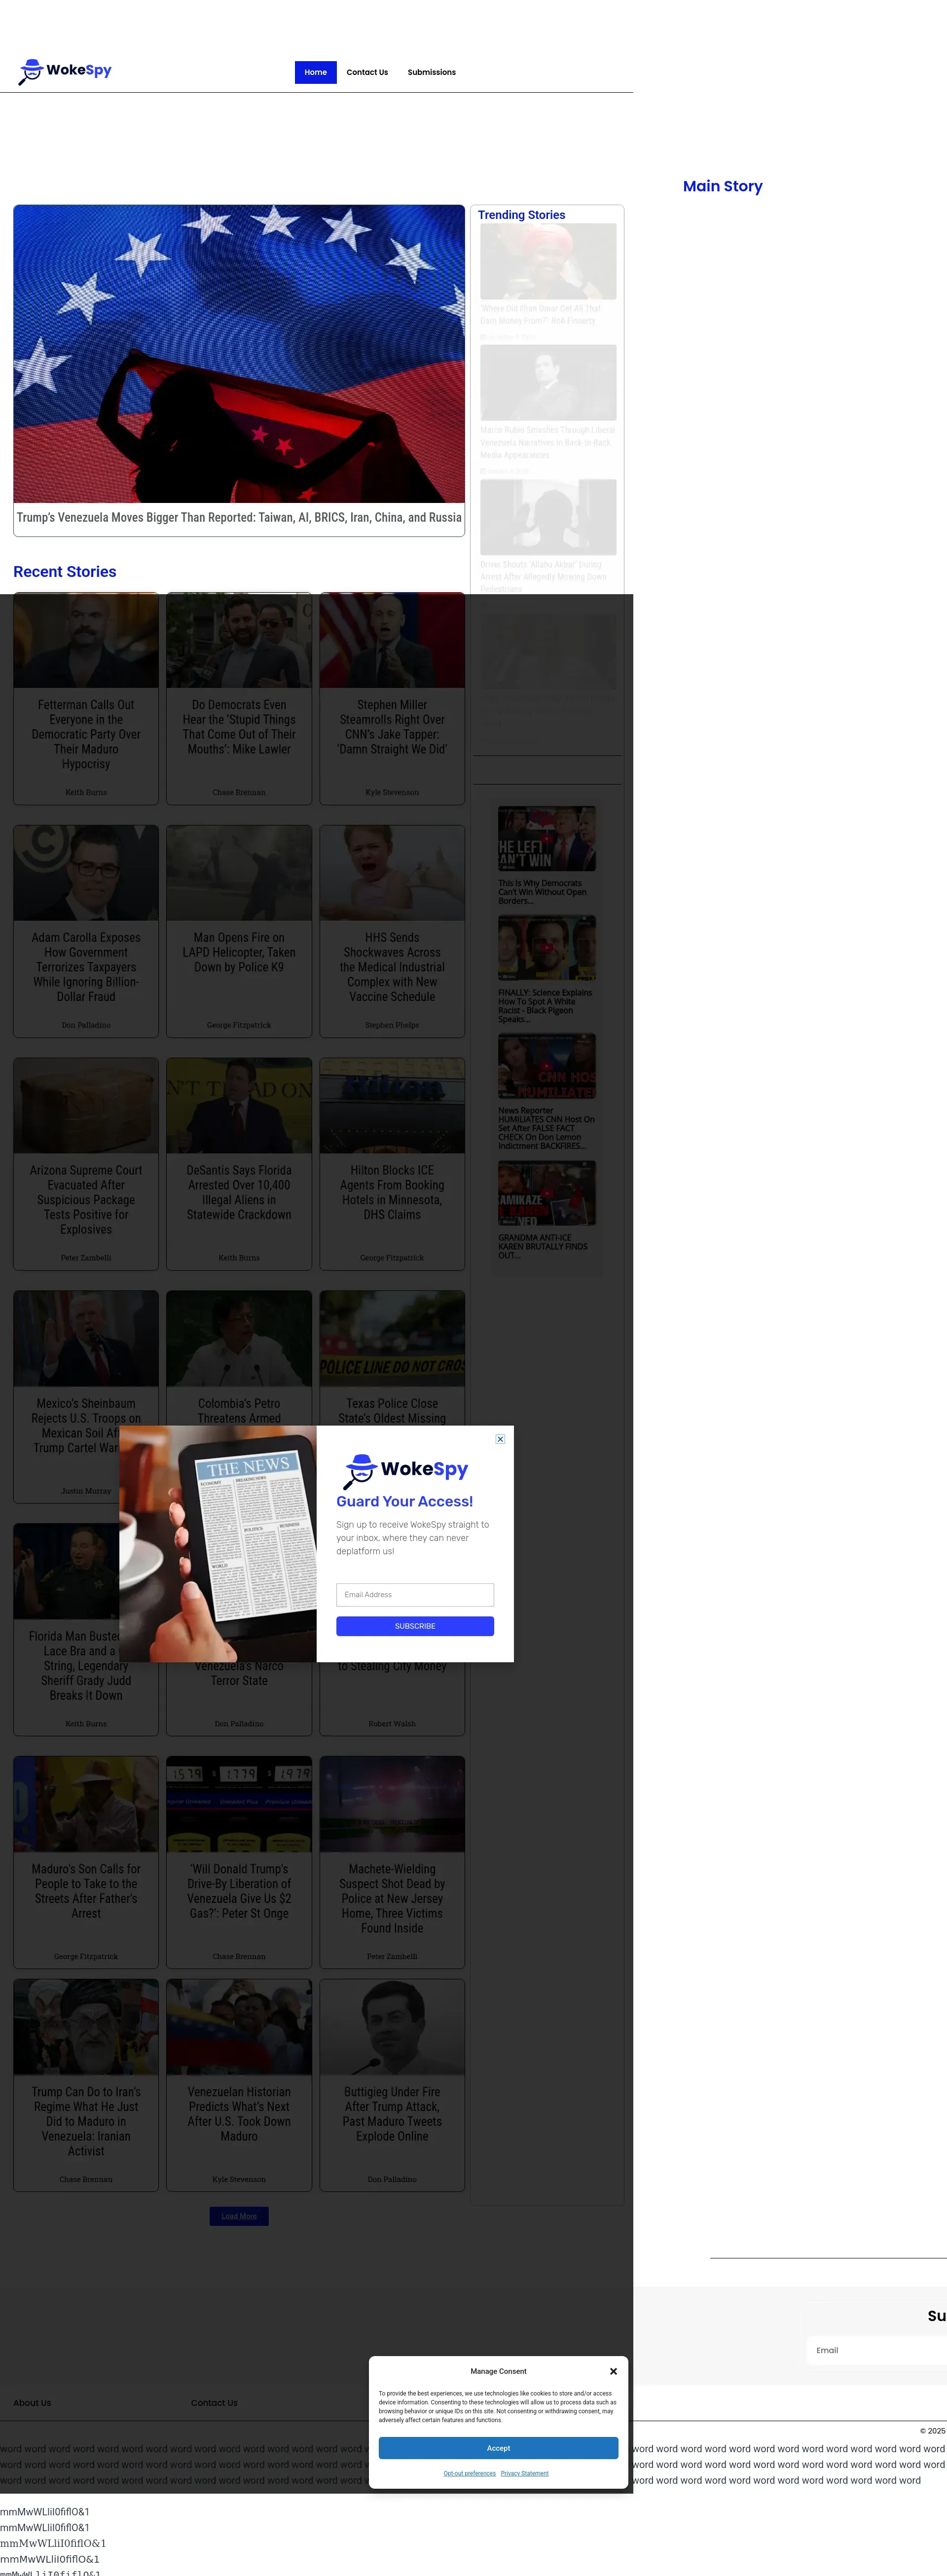The width and height of the screenshot is (947, 2576).
Task: Go to Submissions page
Action: [431, 72]
